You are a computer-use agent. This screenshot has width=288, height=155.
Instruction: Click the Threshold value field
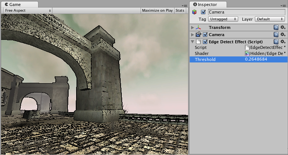pos(265,59)
